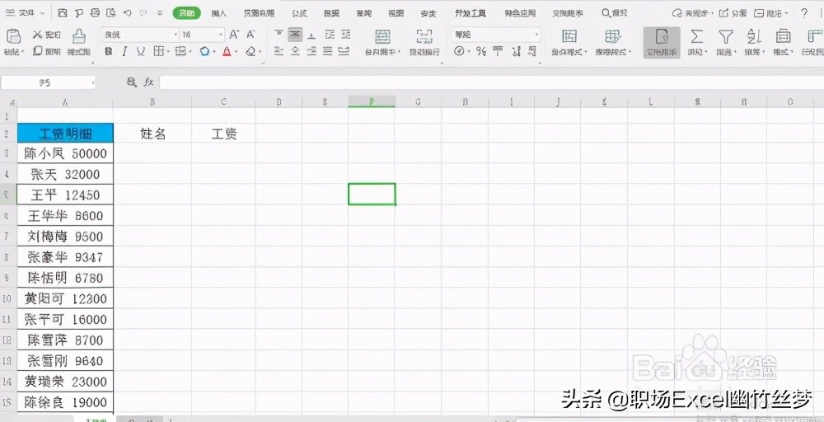
Task: Toggle bottom vertical alignment
Action: pos(311,35)
